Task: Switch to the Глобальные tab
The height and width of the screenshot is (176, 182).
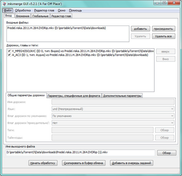Action: (x=40, y=16)
